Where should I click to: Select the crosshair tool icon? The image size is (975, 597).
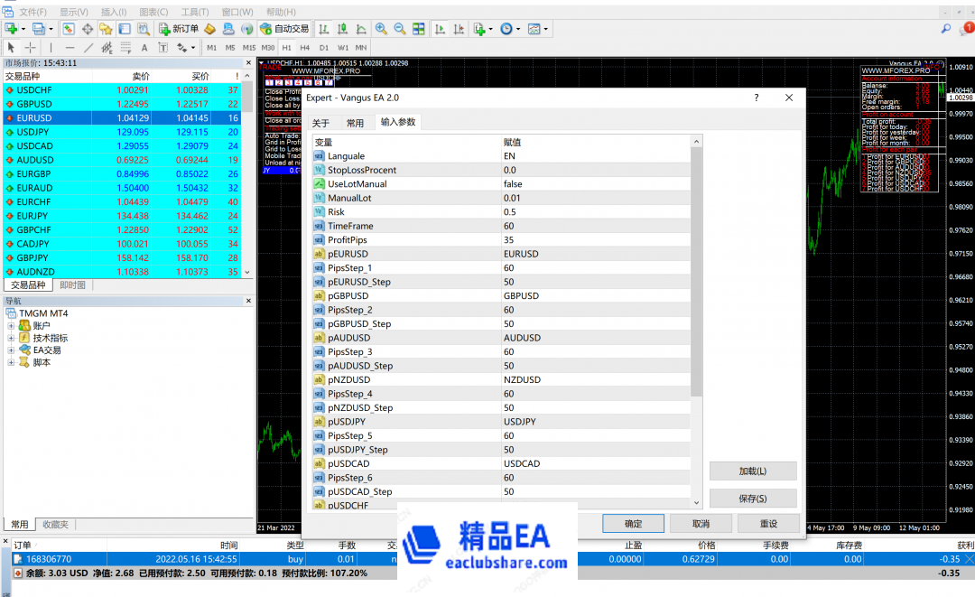coord(29,48)
